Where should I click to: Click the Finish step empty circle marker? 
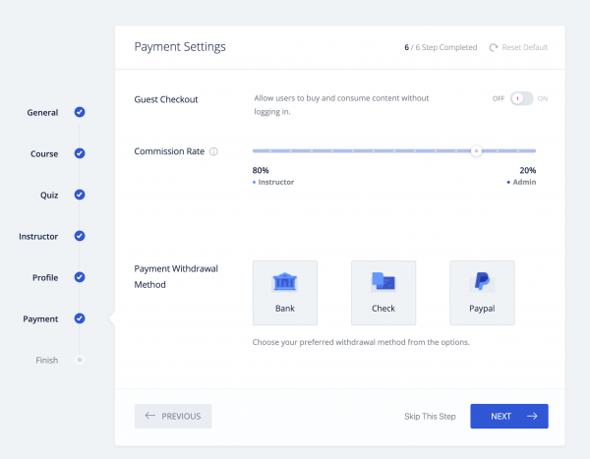coord(80,360)
